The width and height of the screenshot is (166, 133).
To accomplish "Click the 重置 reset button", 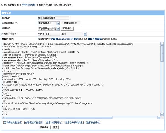I will pyautogui.click(x=55, y=127).
